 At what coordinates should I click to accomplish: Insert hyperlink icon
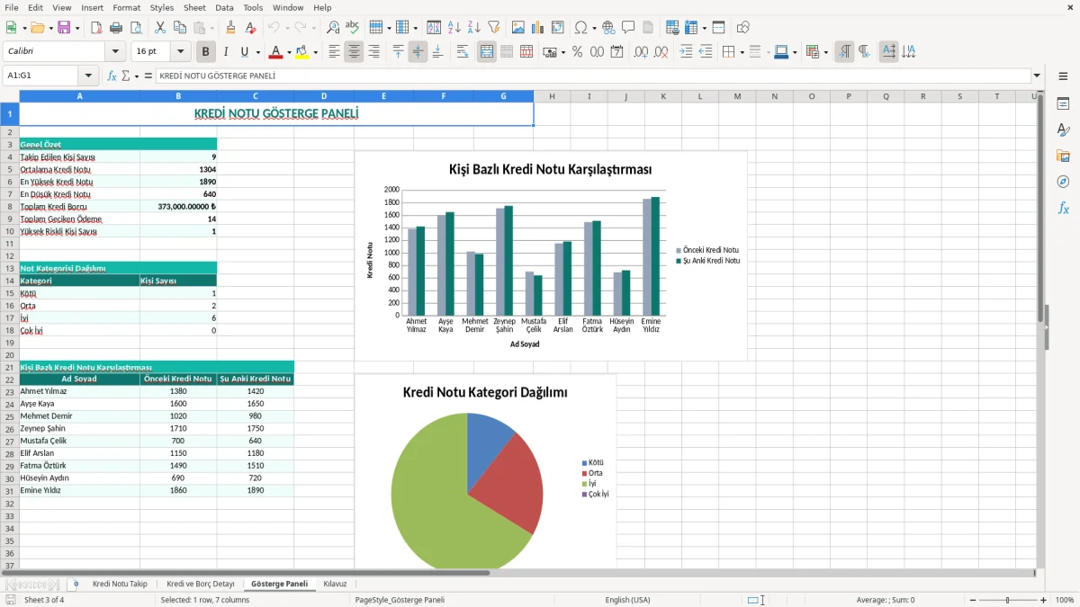(x=608, y=28)
